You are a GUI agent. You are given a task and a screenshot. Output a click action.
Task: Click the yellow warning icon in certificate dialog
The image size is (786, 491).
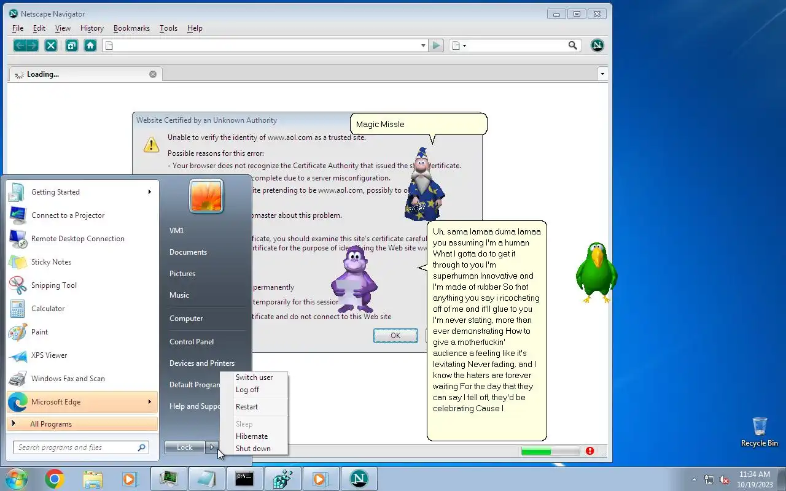[x=151, y=144]
